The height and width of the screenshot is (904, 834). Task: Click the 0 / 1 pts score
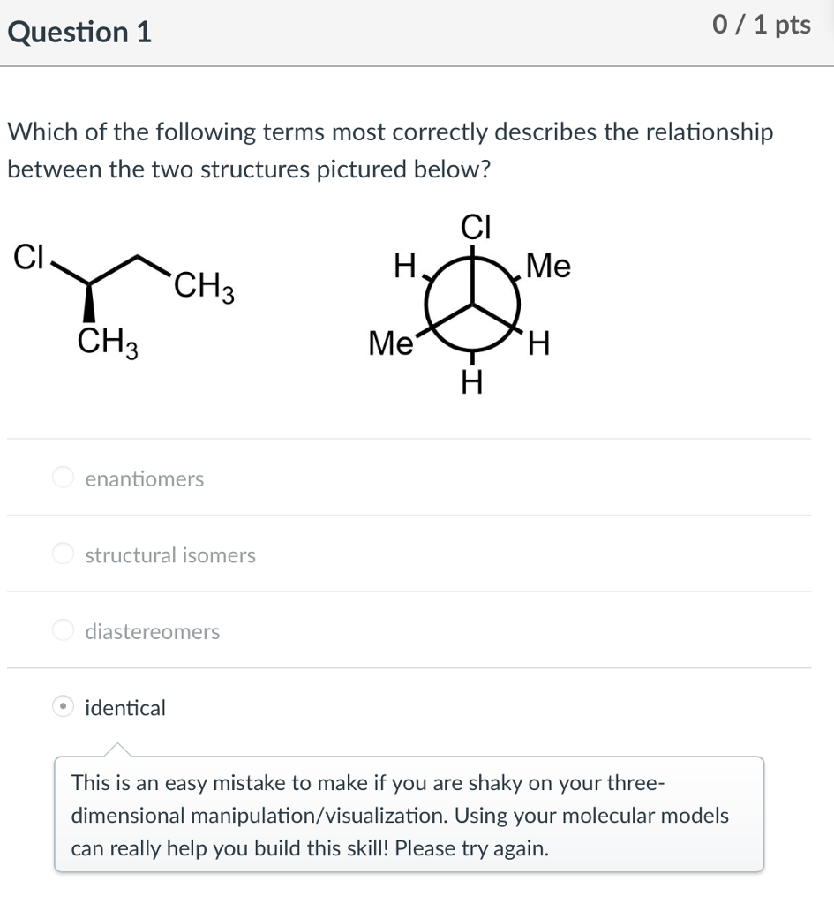762,25
